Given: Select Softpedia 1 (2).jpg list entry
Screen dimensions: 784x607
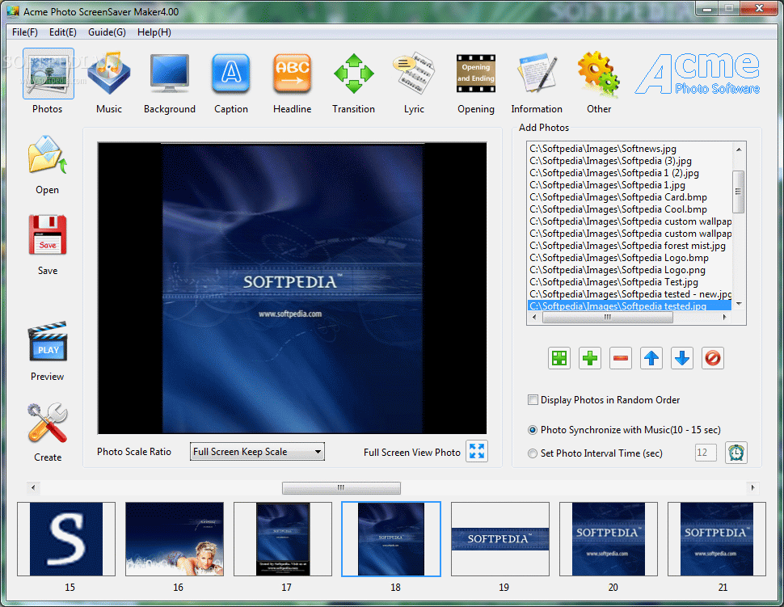Looking at the screenshot, I should pos(614,172).
